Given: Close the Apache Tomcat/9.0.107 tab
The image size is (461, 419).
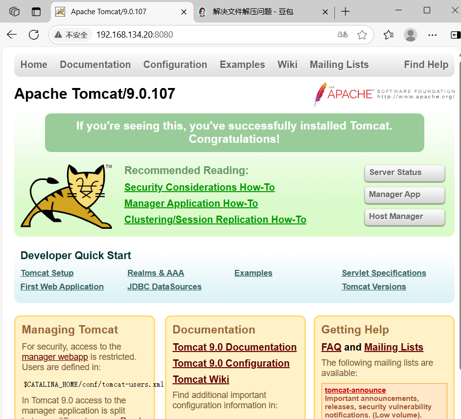Looking at the screenshot, I should point(184,12).
